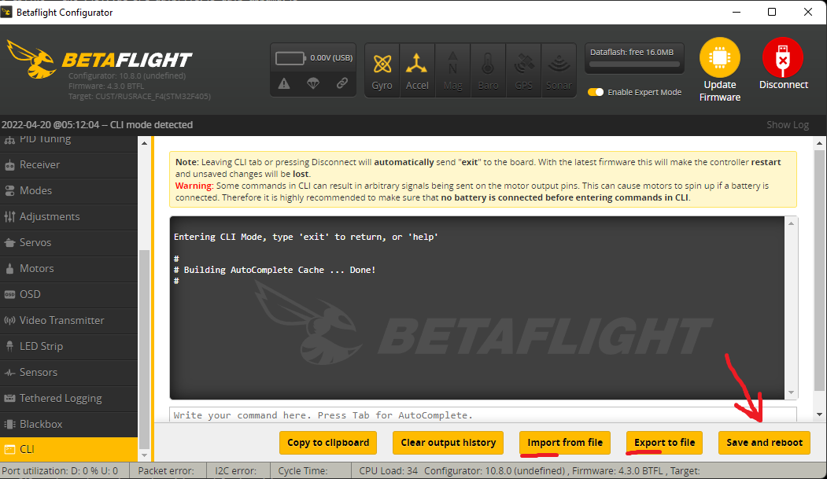Click sidebar scrollbar up arrow
The image size is (827, 479).
pos(145,143)
